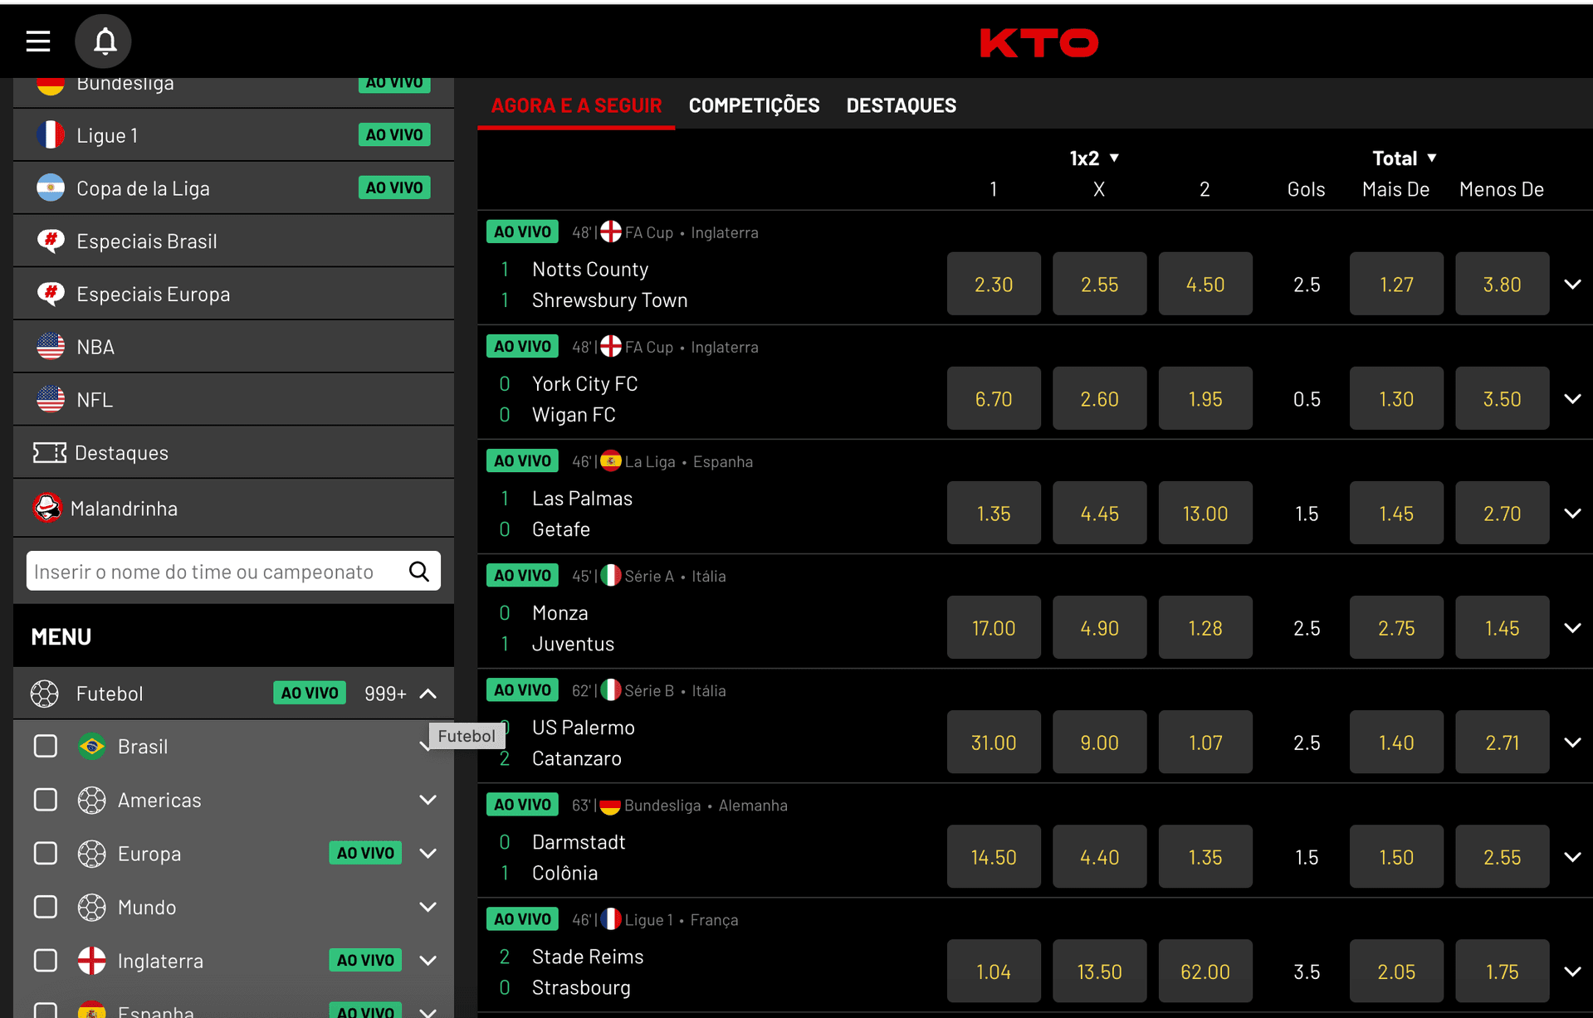Click the Ligue 1 France flag icon
The image size is (1593, 1018).
[x=51, y=134]
